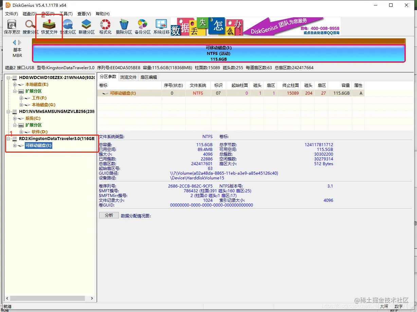
Task: Click the Format (格式化) toolbar icon
Action: pyautogui.click(x=105, y=27)
